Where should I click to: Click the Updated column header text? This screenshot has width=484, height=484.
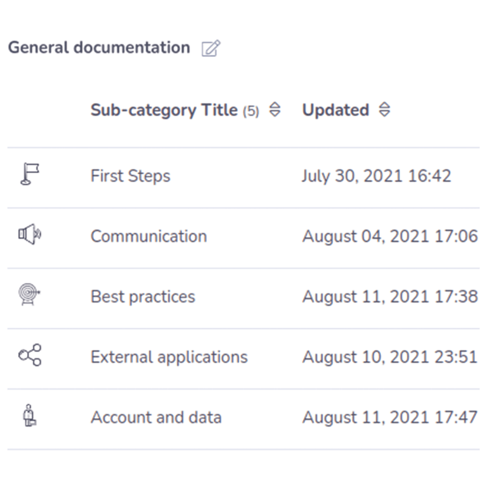(x=336, y=110)
